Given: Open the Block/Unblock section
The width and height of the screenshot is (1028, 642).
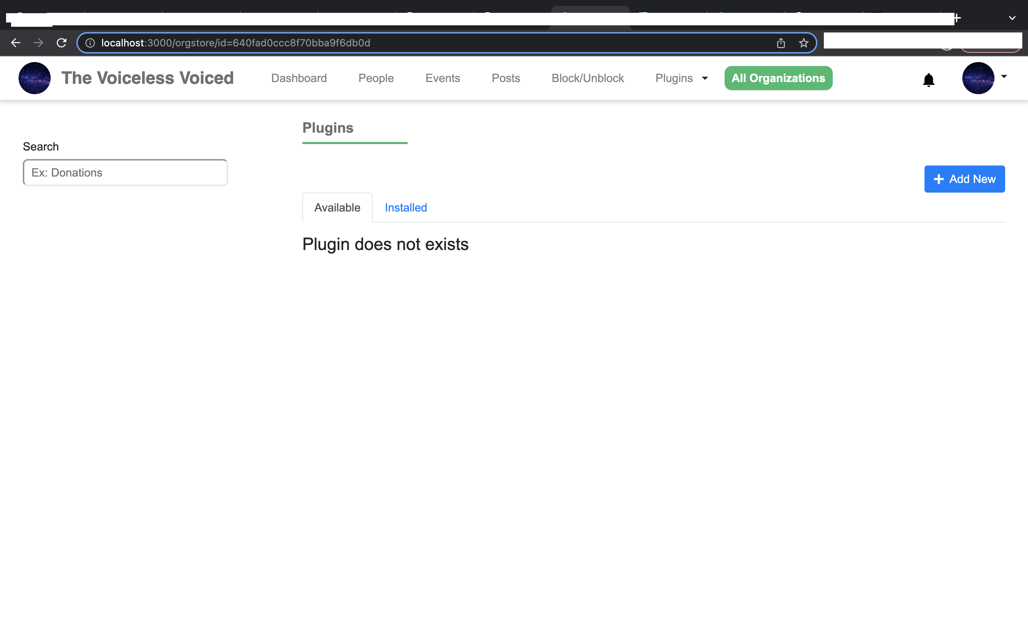Looking at the screenshot, I should [x=587, y=78].
